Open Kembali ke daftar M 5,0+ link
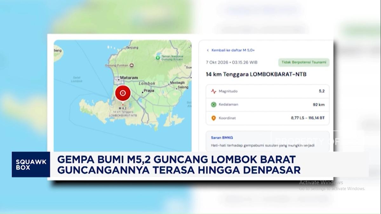 (x=233, y=50)
